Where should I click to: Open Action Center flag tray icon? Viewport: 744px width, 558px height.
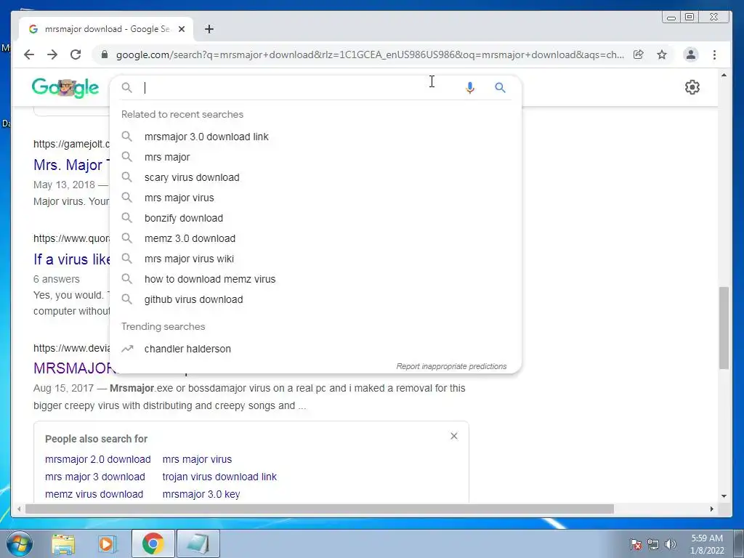coord(636,544)
